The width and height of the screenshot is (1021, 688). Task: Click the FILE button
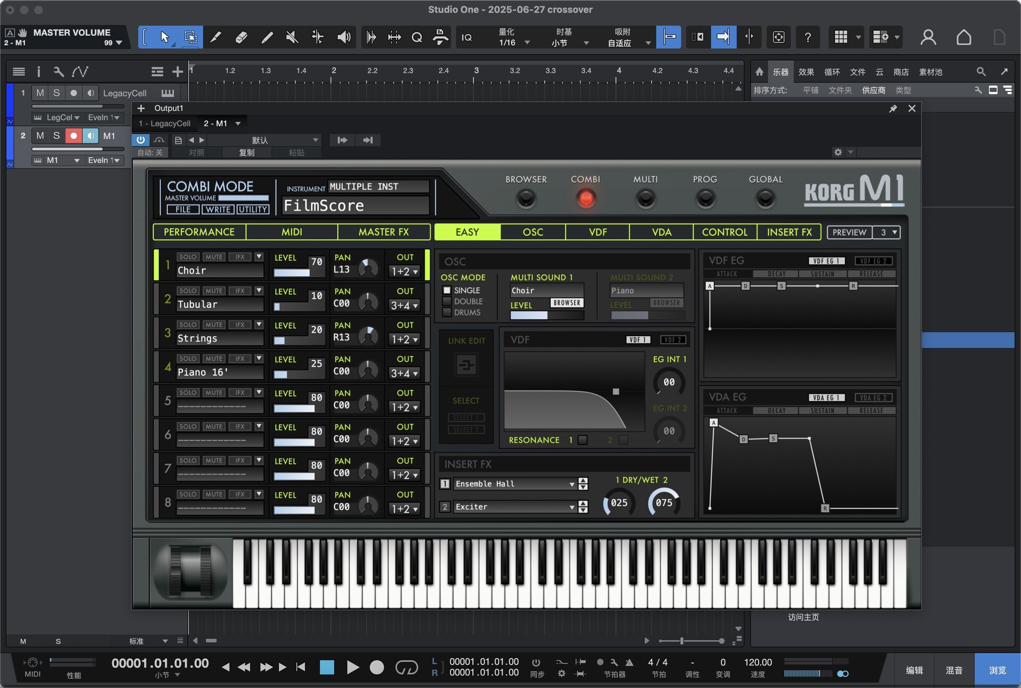[x=183, y=210]
